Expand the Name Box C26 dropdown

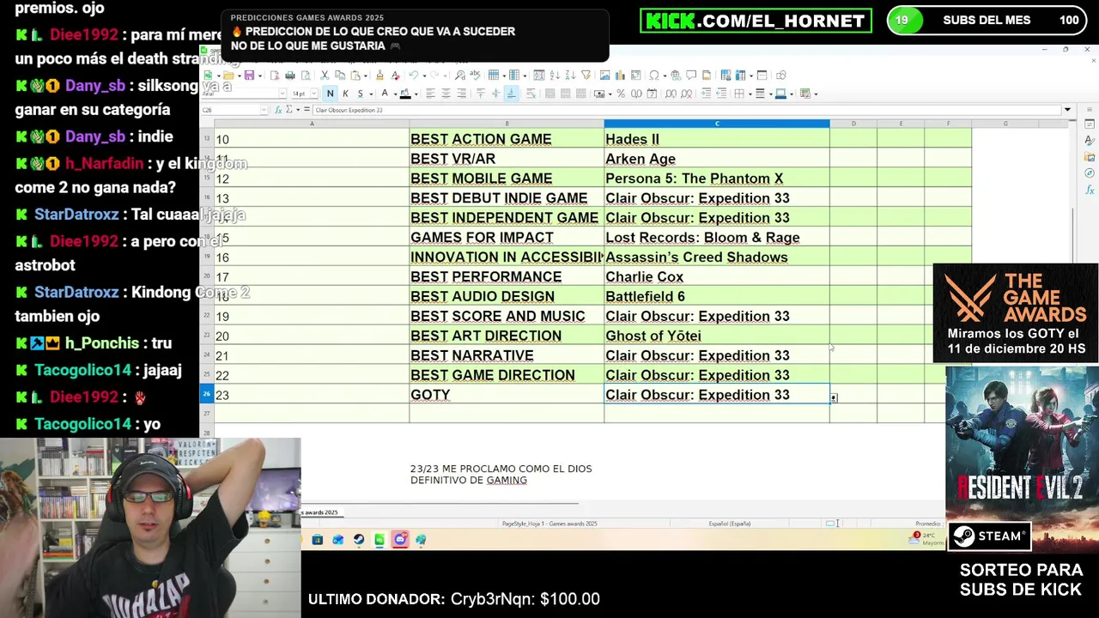click(x=264, y=110)
